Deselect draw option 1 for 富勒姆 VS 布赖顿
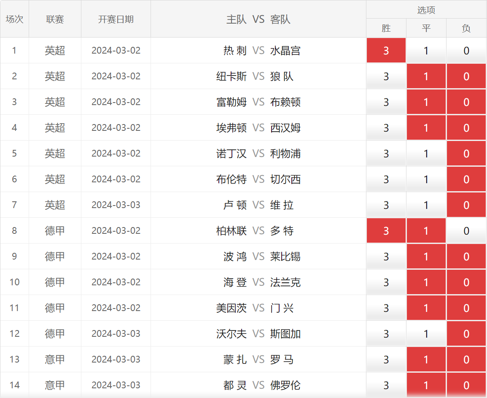Screen dimensions: 487x398 pos(426,102)
